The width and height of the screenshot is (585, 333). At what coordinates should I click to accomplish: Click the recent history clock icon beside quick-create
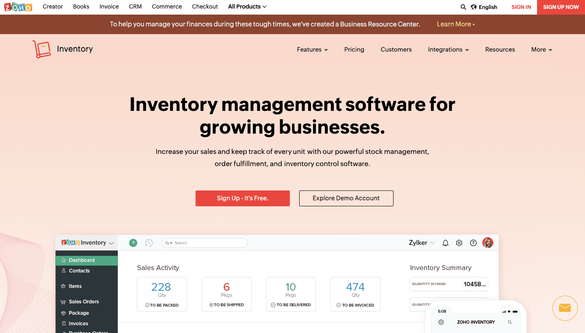pyautogui.click(x=149, y=242)
